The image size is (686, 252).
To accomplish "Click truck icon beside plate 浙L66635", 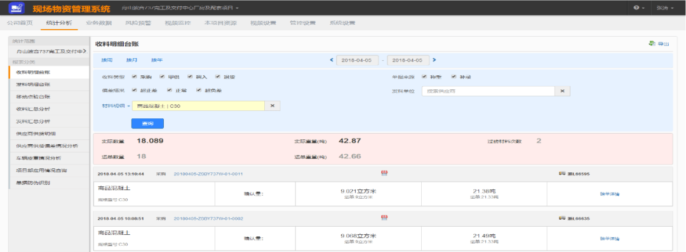I will pos(562,218).
